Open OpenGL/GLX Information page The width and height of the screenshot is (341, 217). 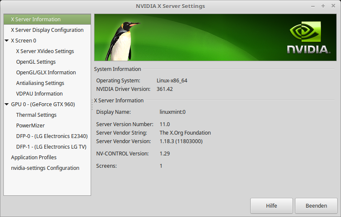click(46, 73)
